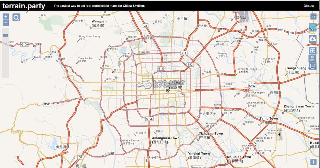Open the Discuss link
320x168 pixels.
[x=309, y=6]
